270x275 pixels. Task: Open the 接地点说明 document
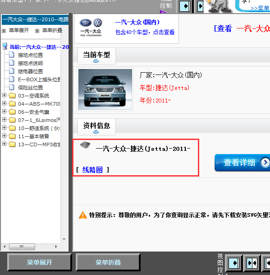coord(30,63)
